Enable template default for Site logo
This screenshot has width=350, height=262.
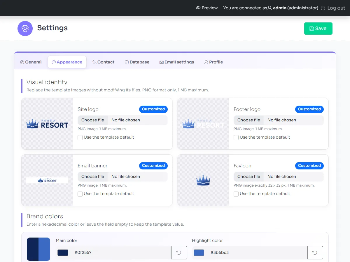pos(80,137)
